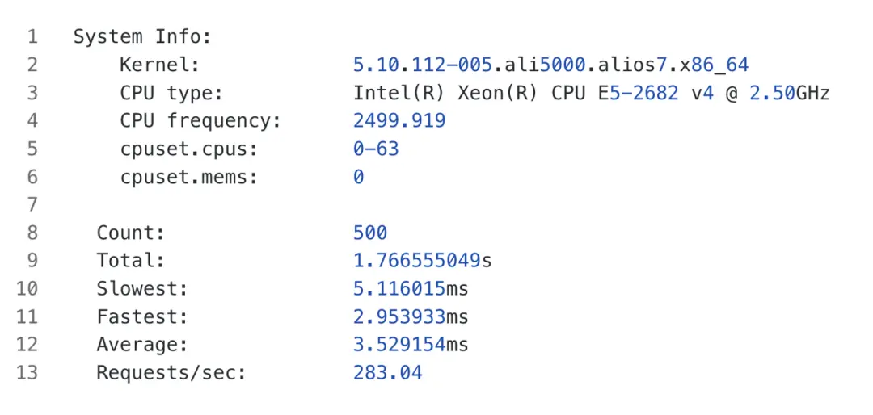This screenshot has height=415, width=873.
Task: Click the 'CPU type:' label
Action: pos(171,93)
